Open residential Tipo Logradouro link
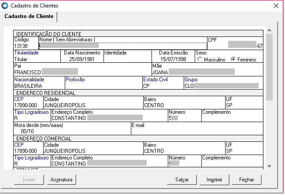 click(x=31, y=112)
